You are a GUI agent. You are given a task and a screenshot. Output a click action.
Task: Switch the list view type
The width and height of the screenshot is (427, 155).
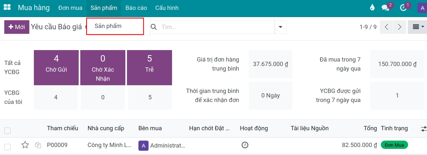[417, 27]
